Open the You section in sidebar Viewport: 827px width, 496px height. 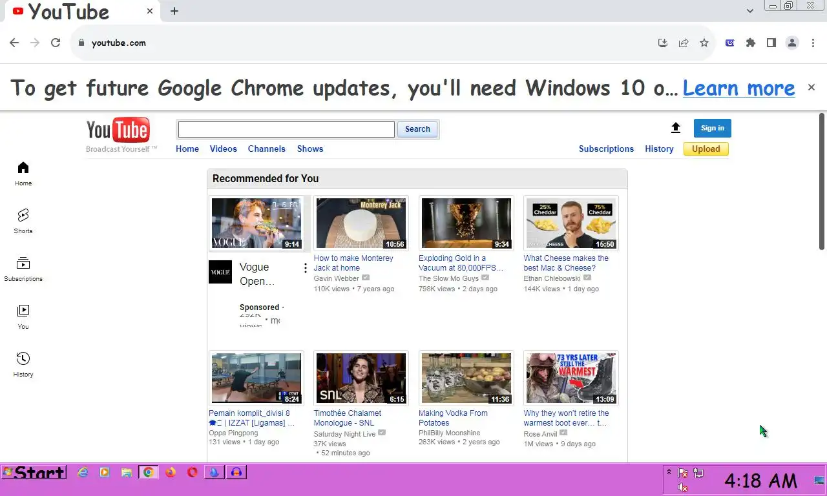[23, 317]
